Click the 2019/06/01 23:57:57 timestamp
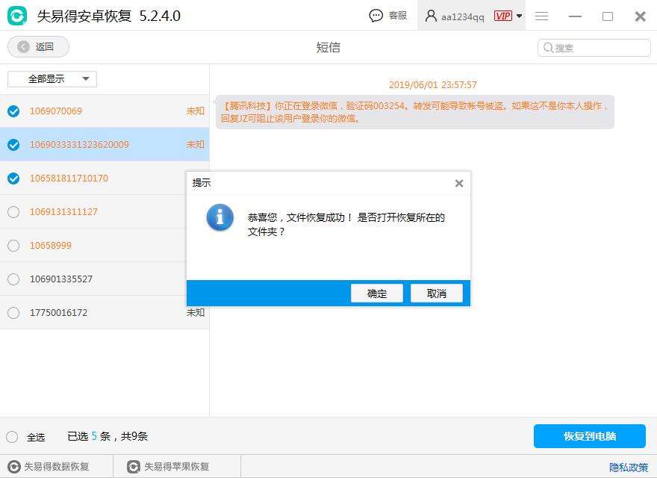The image size is (657, 478). (x=432, y=84)
